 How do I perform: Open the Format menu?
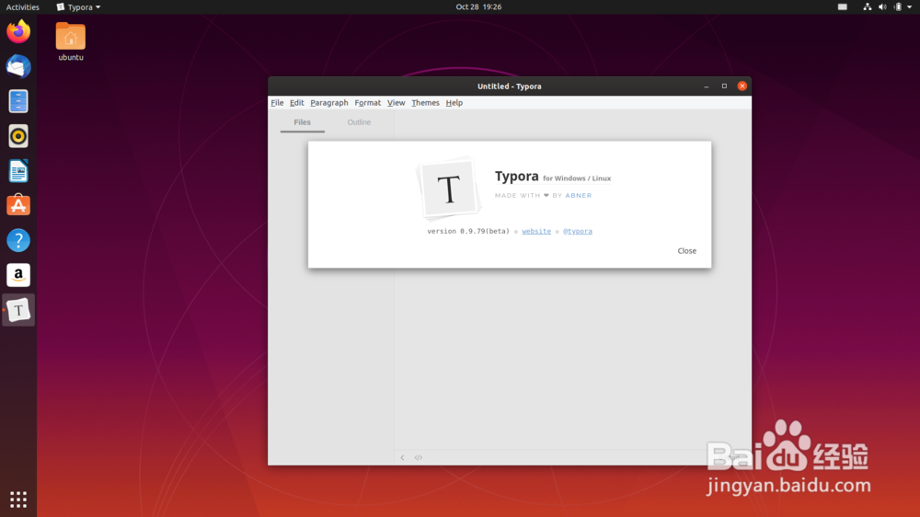click(368, 103)
